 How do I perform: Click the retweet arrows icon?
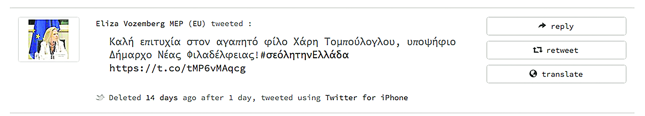click(537, 50)
